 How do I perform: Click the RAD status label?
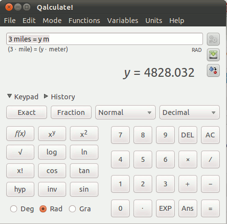(x=197, y=50)
